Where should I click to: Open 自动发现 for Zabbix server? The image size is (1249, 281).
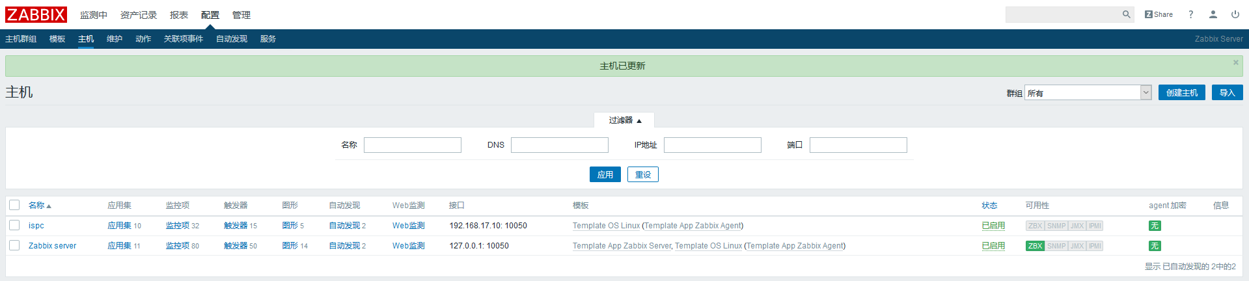point(344,246)
